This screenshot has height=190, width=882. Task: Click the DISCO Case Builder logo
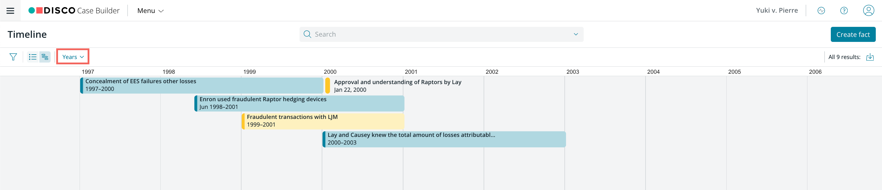(x=74, y=11)
